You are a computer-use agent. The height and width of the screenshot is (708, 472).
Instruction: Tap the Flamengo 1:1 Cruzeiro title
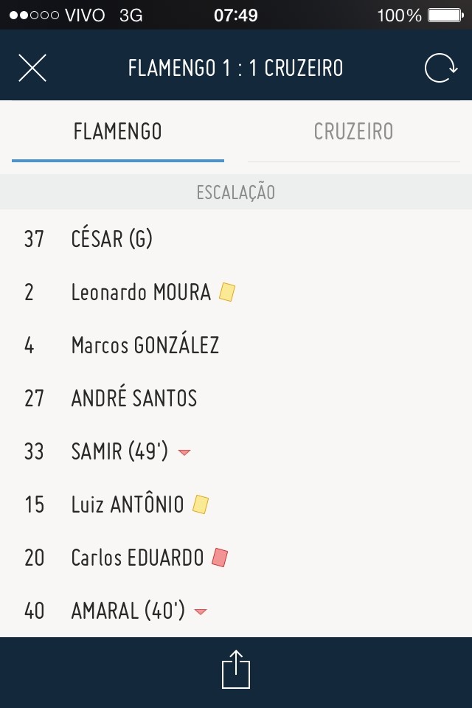pos(235,68)
